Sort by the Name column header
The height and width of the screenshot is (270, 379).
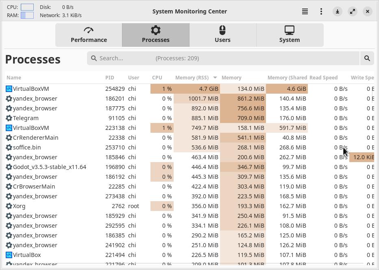click(x=14, y=77)
